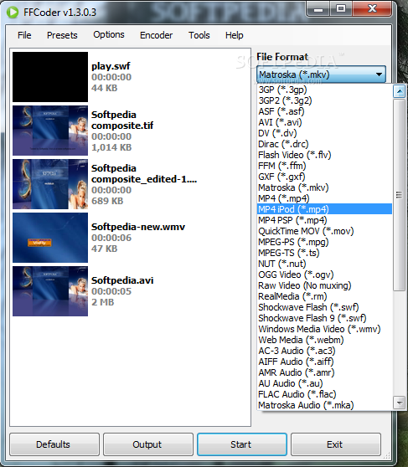Pick MP4 (*.mp4) from list
This screenshot has height=467, width=408.
tap(324, 198)
